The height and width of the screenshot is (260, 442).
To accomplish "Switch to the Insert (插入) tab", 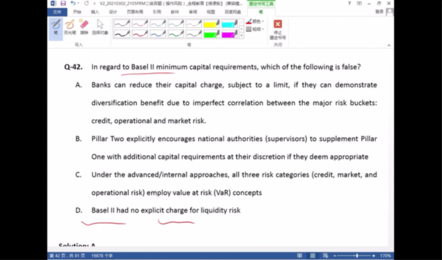I will pyautogui.click(x=95, y=12).
